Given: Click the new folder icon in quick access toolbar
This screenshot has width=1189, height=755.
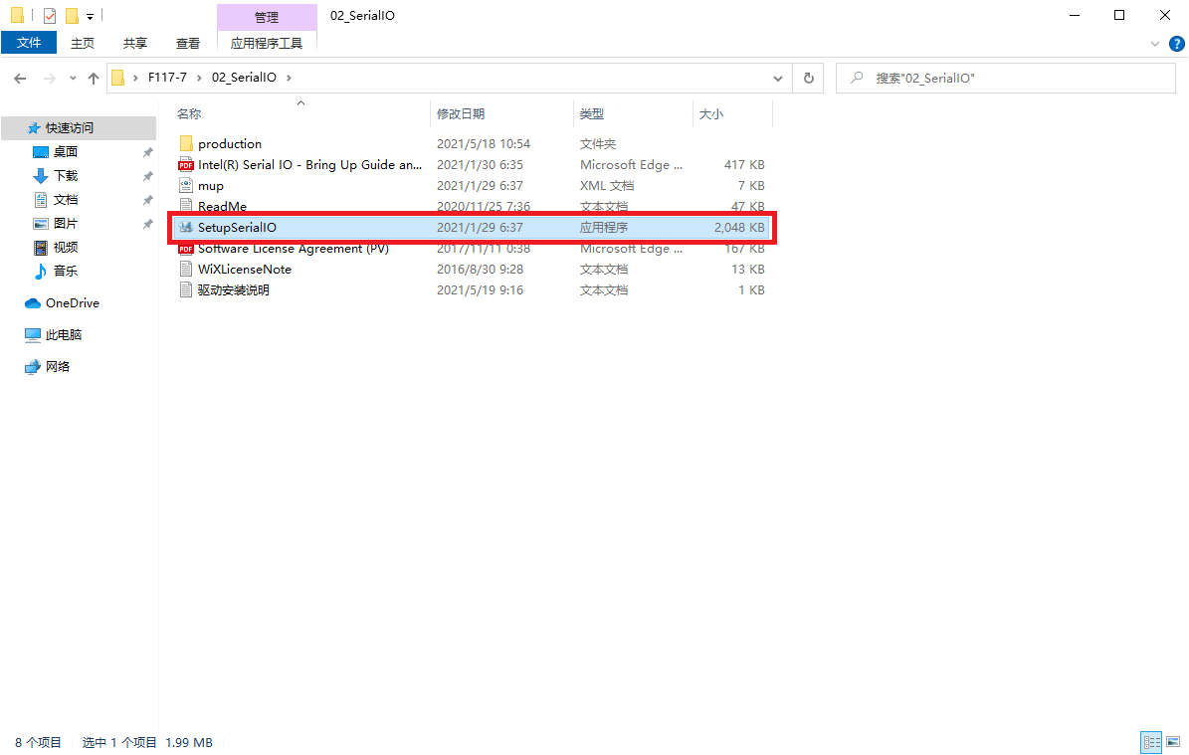Looking at the screenshot, I should click(72, 15).
